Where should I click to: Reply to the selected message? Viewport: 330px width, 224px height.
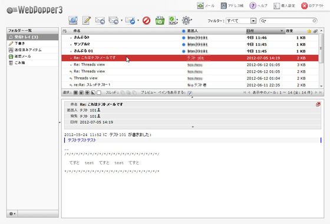point(100,21)
